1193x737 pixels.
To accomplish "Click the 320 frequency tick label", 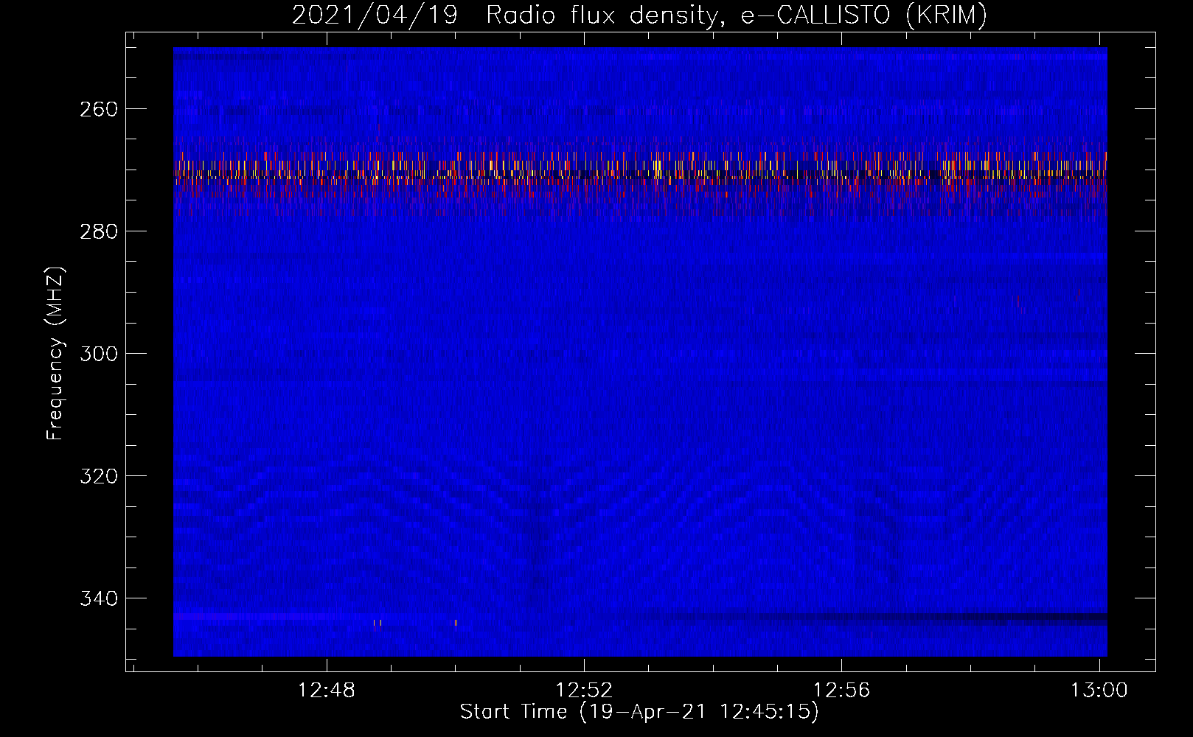I will (99, 476).
